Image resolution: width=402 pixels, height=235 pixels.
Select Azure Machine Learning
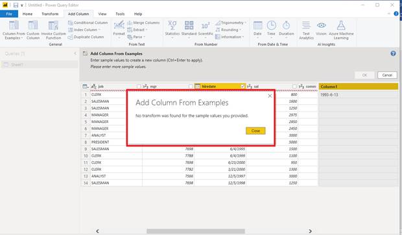coord(341,30)
